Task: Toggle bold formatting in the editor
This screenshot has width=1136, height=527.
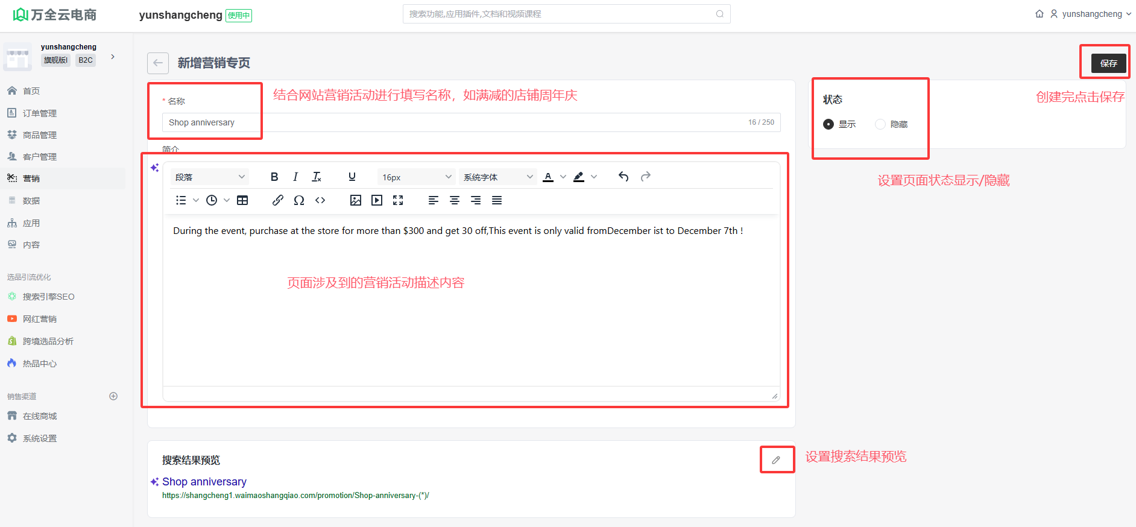Action: [274, 177]
